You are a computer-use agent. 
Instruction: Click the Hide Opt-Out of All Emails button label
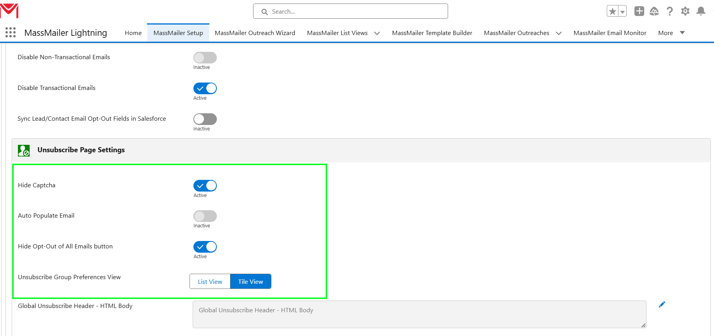point(65,246)
